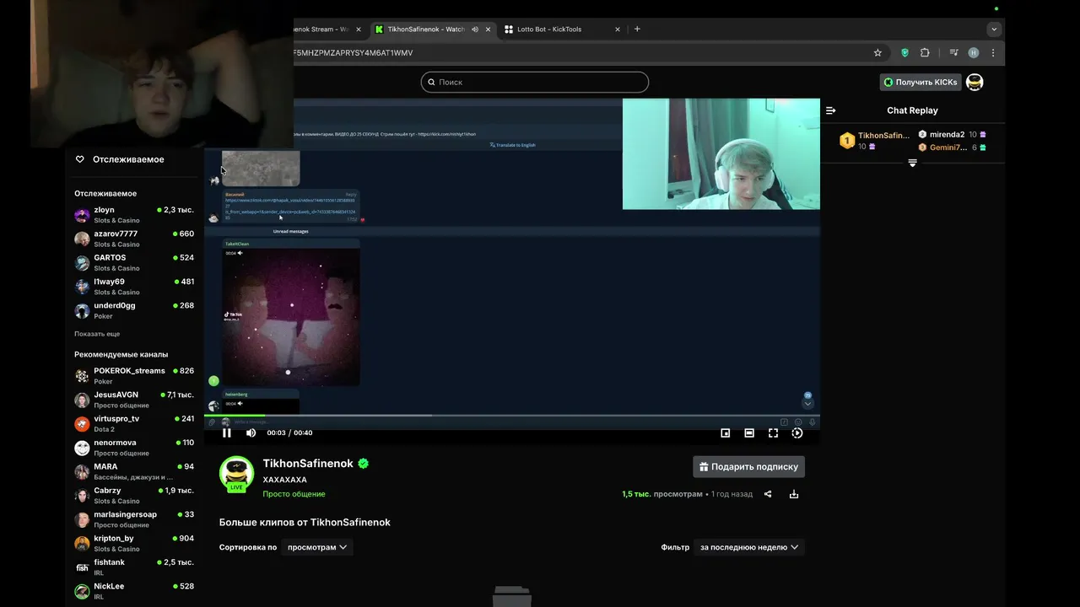1080x607 pixels.
Task: Open Cabrzy Slots & Casino channel
Action: tap(134, 495)
